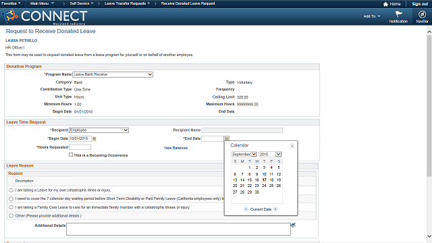
Task: Select September 17 in the Calendar
Action: click(x=264, y=180)
